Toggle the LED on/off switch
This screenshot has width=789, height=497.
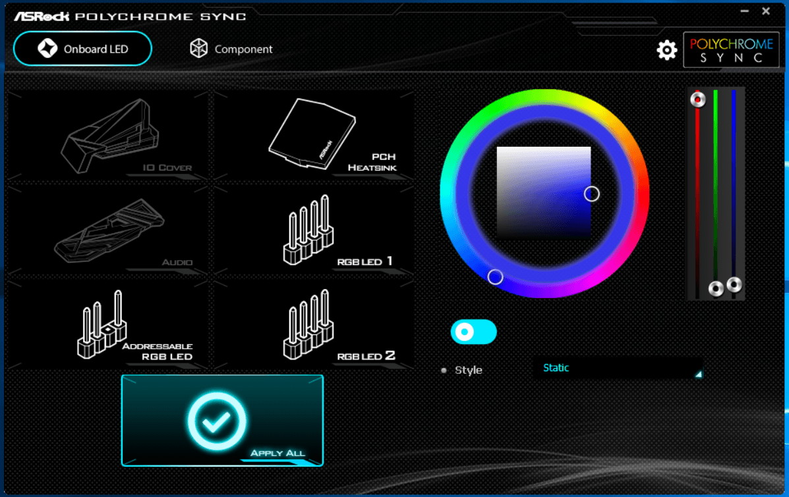pyautogui.click(x=473, y=332)
